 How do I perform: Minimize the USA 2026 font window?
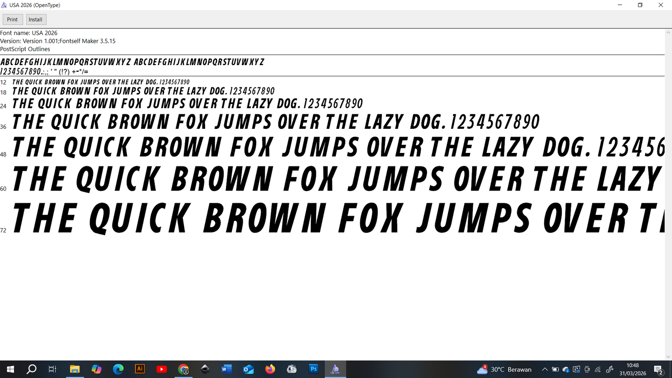click(619, 5)
